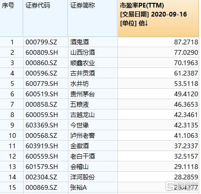Screen dimensions: 201x194
Task: Click PE value 49.4120
Action: (186, 94)
